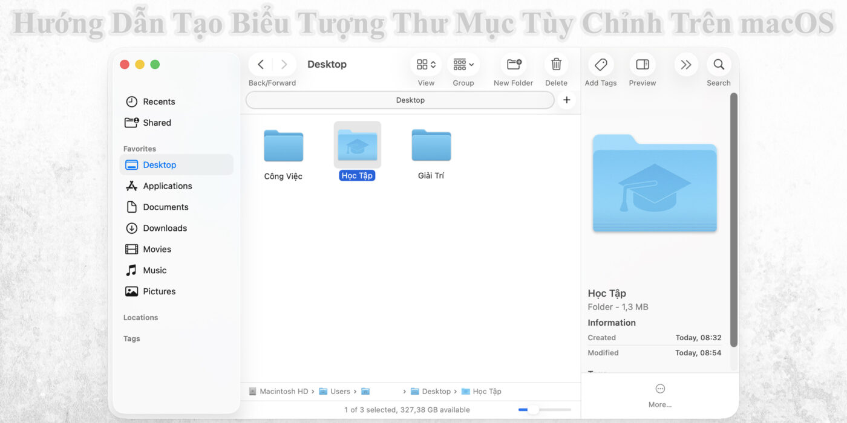This screenshot has height=423, width=847.
Task: Select the Add Tags icon
Action: 601,64
